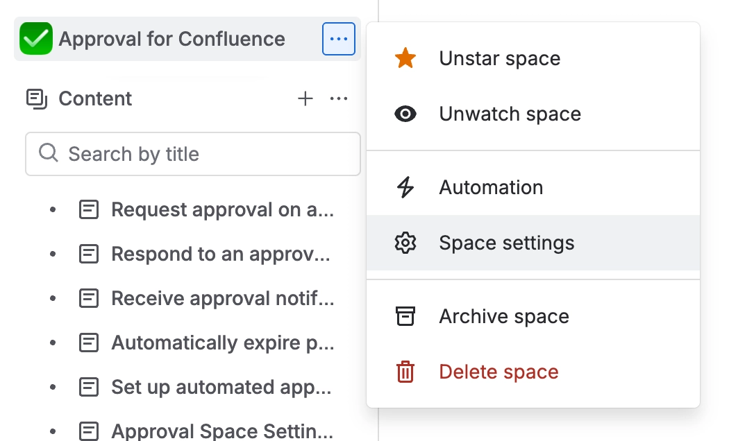Expand options for the space via three dots
Viewport: 729px width, 441px height.
338,39
